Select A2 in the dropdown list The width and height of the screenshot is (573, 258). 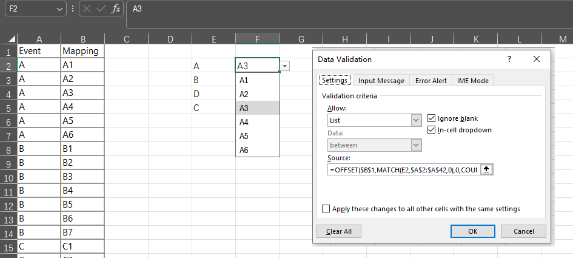pos(258,94)
